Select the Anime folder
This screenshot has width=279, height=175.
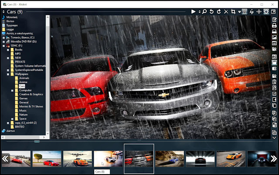[23, 82]
